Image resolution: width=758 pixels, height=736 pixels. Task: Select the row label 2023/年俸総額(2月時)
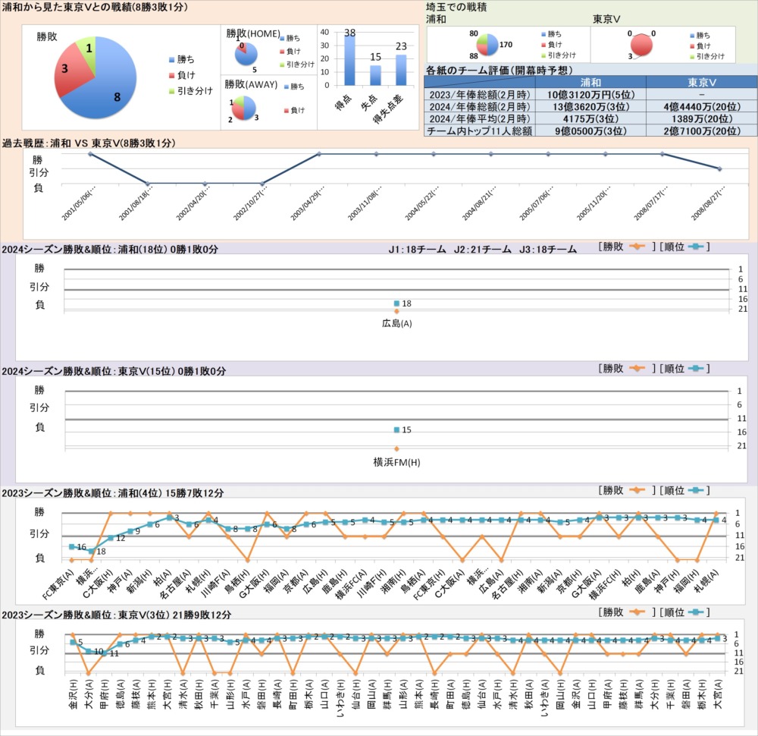click(480, 94)
